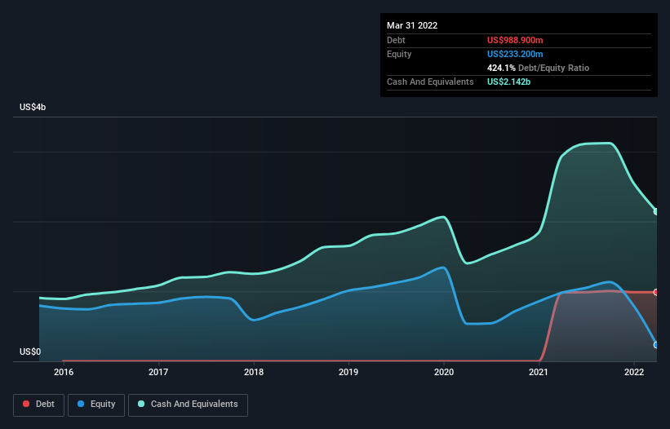Click the Equity label in tooltip
Viewport: 670px width, 429px height.
click(399, 54)
